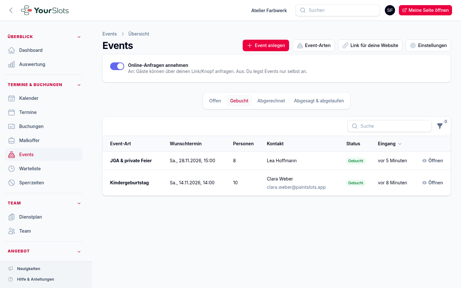The image size is (461, 288).
Task: Click the Hilfe question mark icon
Action: 11,279
